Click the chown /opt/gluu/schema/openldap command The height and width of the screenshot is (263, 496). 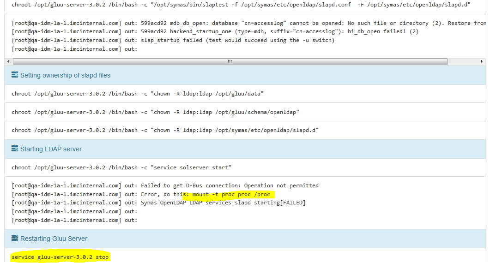tap(155, 112)
